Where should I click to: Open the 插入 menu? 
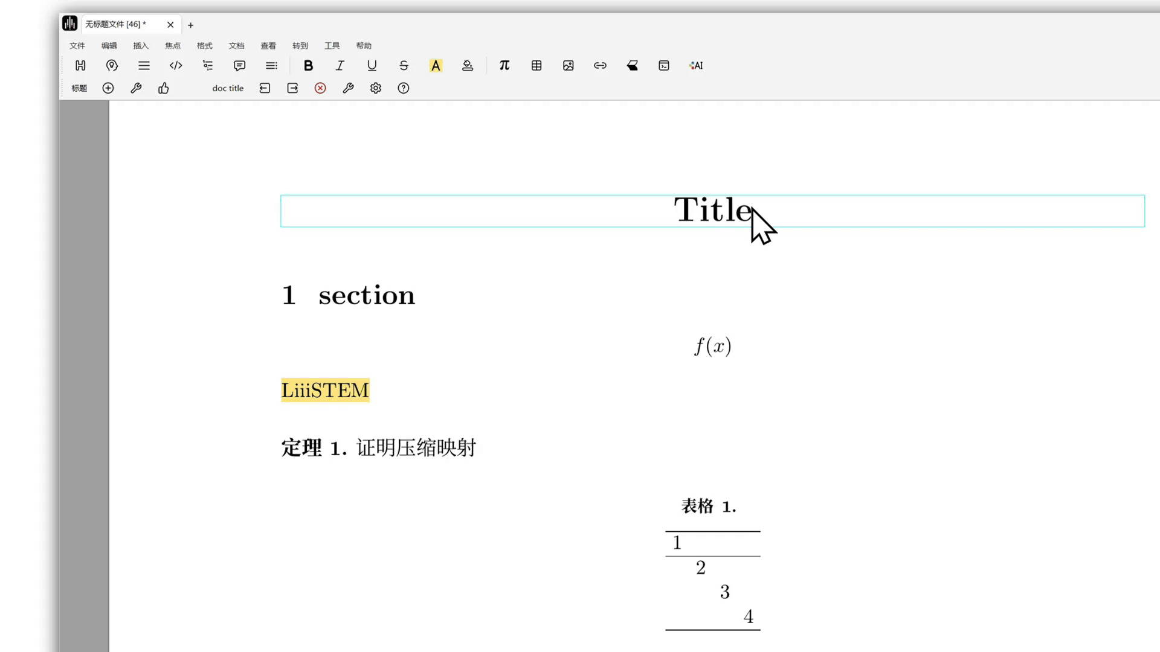click(x=140, y=45)
